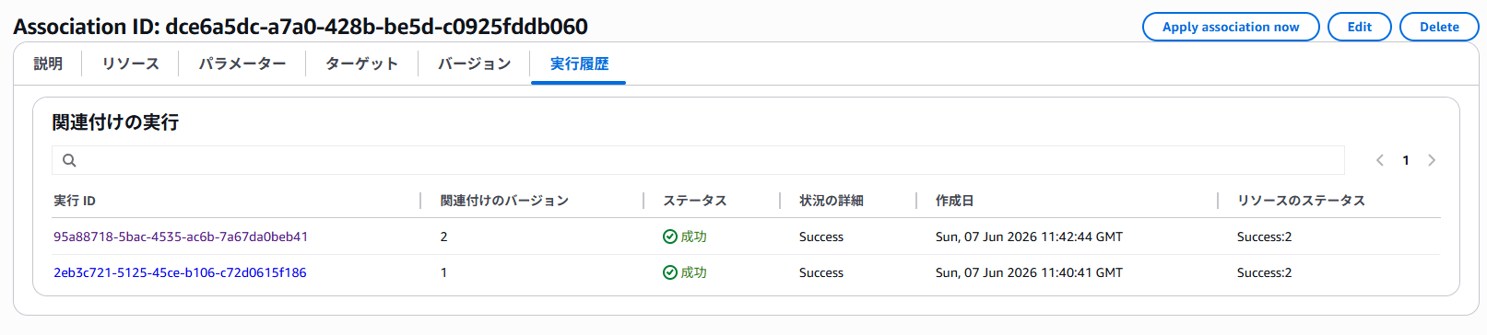Focus the execution search field
Viewport: 1487px width, 335px height.
pos(698,160)
